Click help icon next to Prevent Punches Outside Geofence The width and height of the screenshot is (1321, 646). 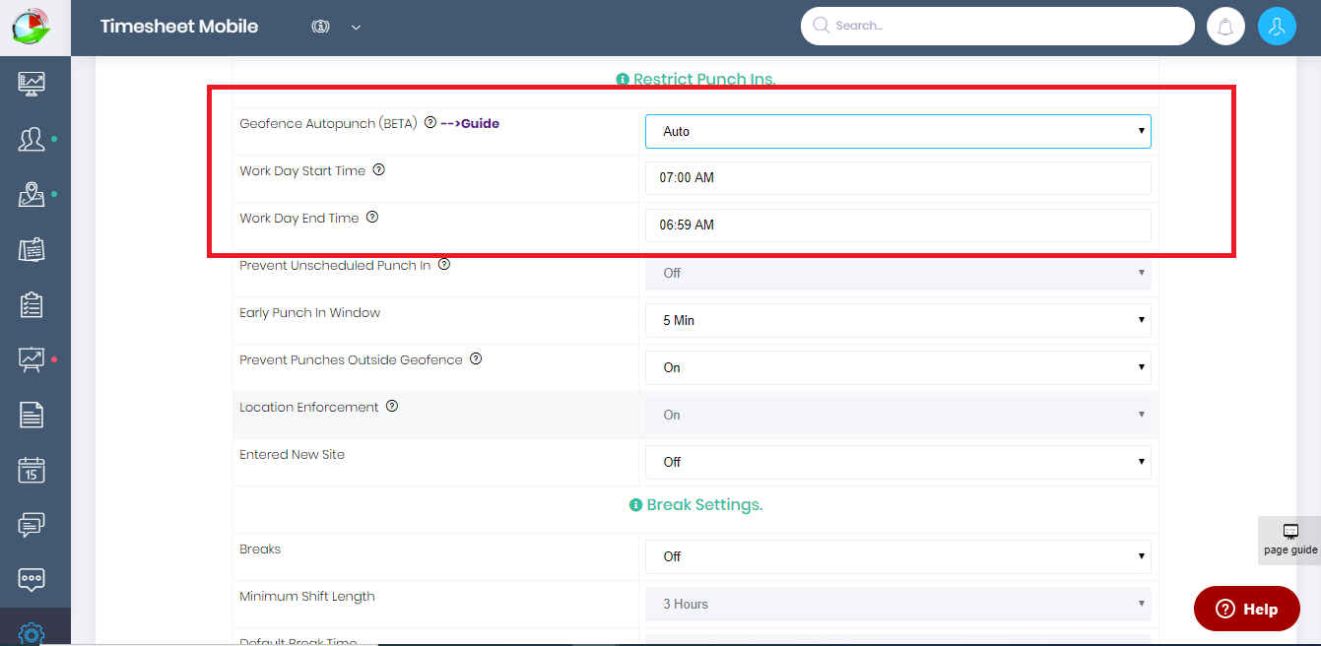click(476, 359)
